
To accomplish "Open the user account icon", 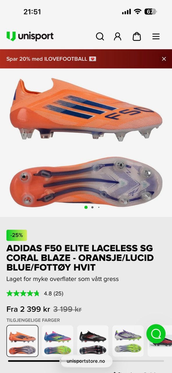I will pos(118,36).
